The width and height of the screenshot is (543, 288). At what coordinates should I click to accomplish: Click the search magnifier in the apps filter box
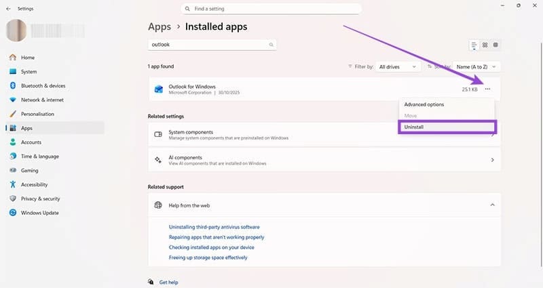[x=271, y=45]
